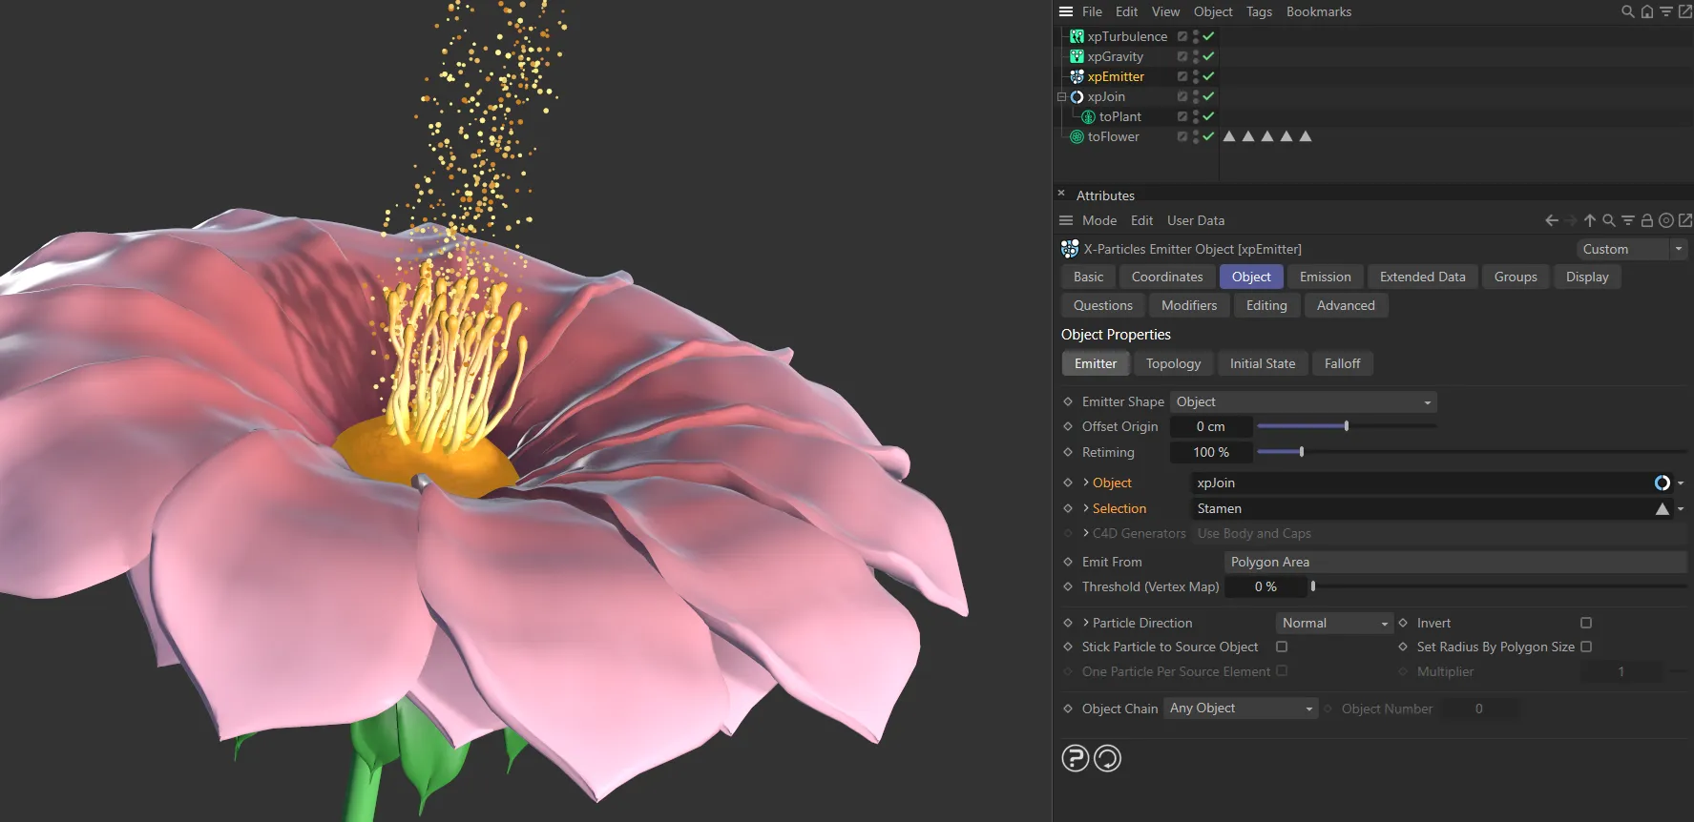Open the Particle Direction Normal dropdown
This screenshot has width=1694, height=822.
1334,623
